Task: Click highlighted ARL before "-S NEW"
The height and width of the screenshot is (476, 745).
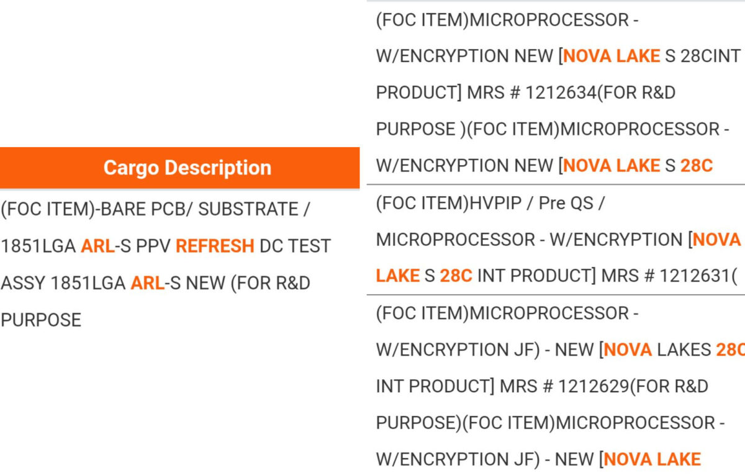Action: 147,284
